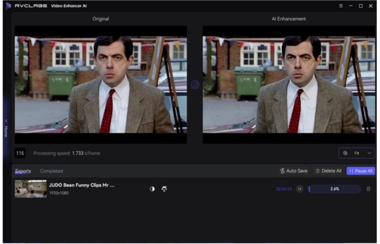Collapse the Home sidebar with the chevron
This screenshot has height=244, width=380.
[6, 121]
